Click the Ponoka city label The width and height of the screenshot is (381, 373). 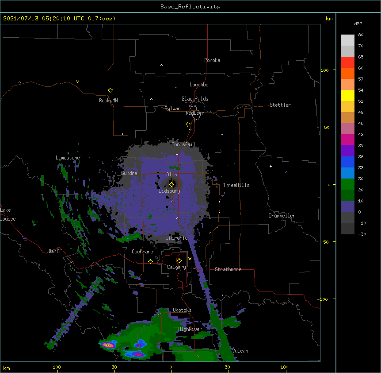pos(212,60)
